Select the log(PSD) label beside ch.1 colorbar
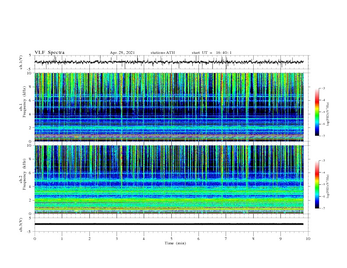Image resolution: width=347 pixels, height=268 pixels. click(328, 114)
